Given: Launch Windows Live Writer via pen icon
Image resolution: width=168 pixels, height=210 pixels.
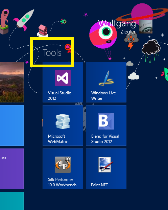Looking at the screenshot, I should [106, 78].
